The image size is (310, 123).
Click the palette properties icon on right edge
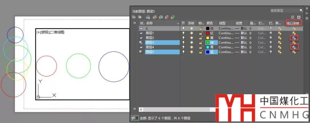click(x=307, y=18)
